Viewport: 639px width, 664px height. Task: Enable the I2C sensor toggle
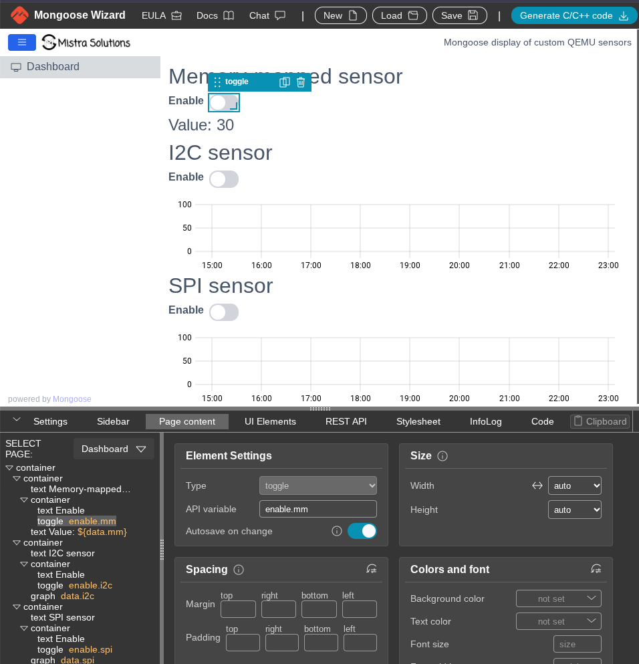(x=224, y=179)
